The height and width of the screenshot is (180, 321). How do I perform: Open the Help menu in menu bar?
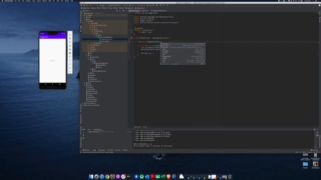[x=72, y=1]
